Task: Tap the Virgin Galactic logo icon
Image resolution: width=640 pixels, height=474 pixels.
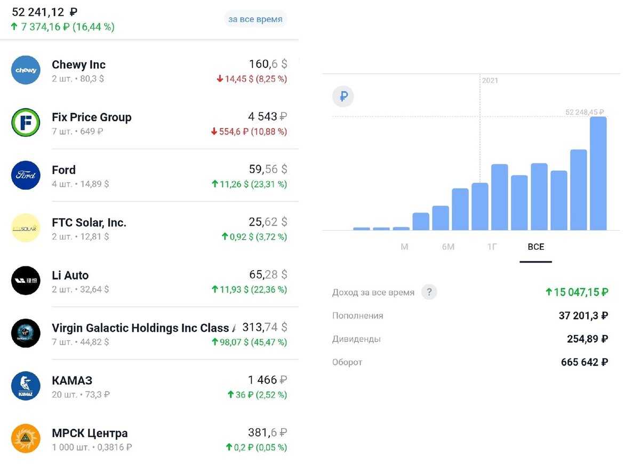Action: (x=26, y=333)
